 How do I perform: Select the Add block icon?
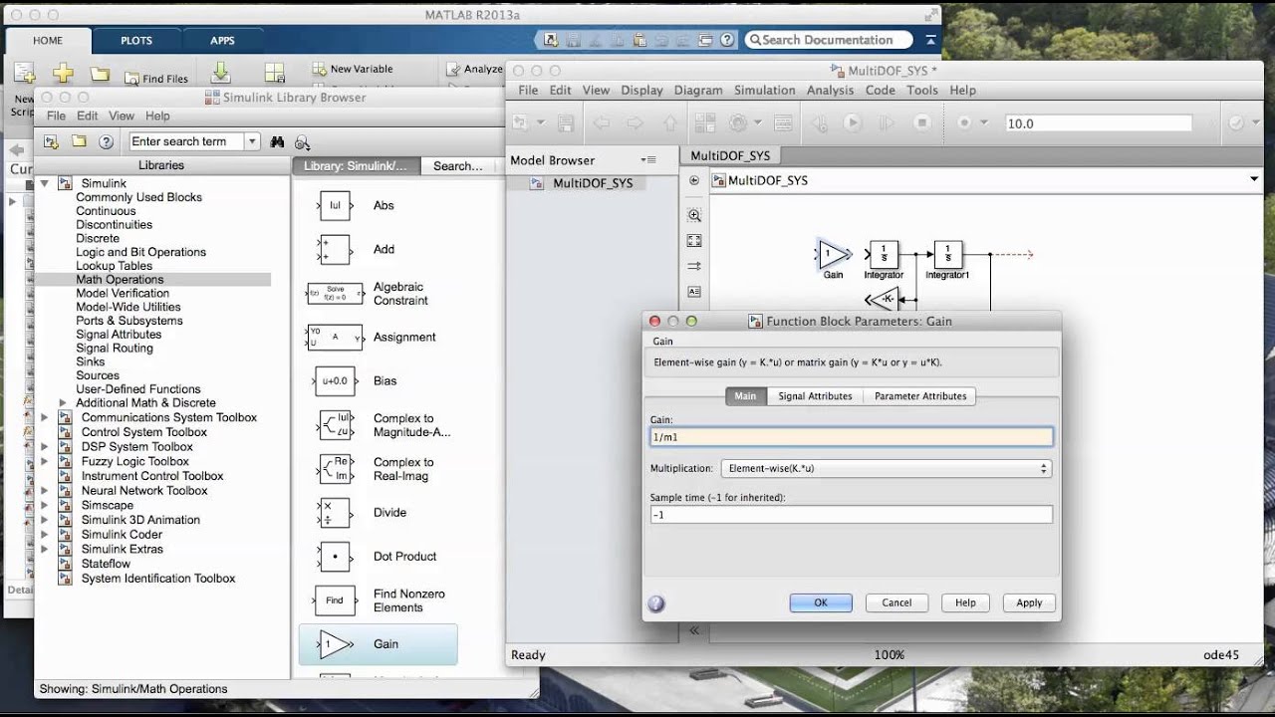(x=335, y=250)
